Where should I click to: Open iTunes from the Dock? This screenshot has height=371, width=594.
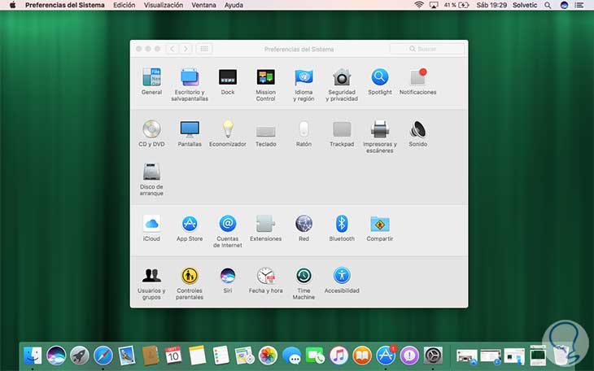pos(338,356)
